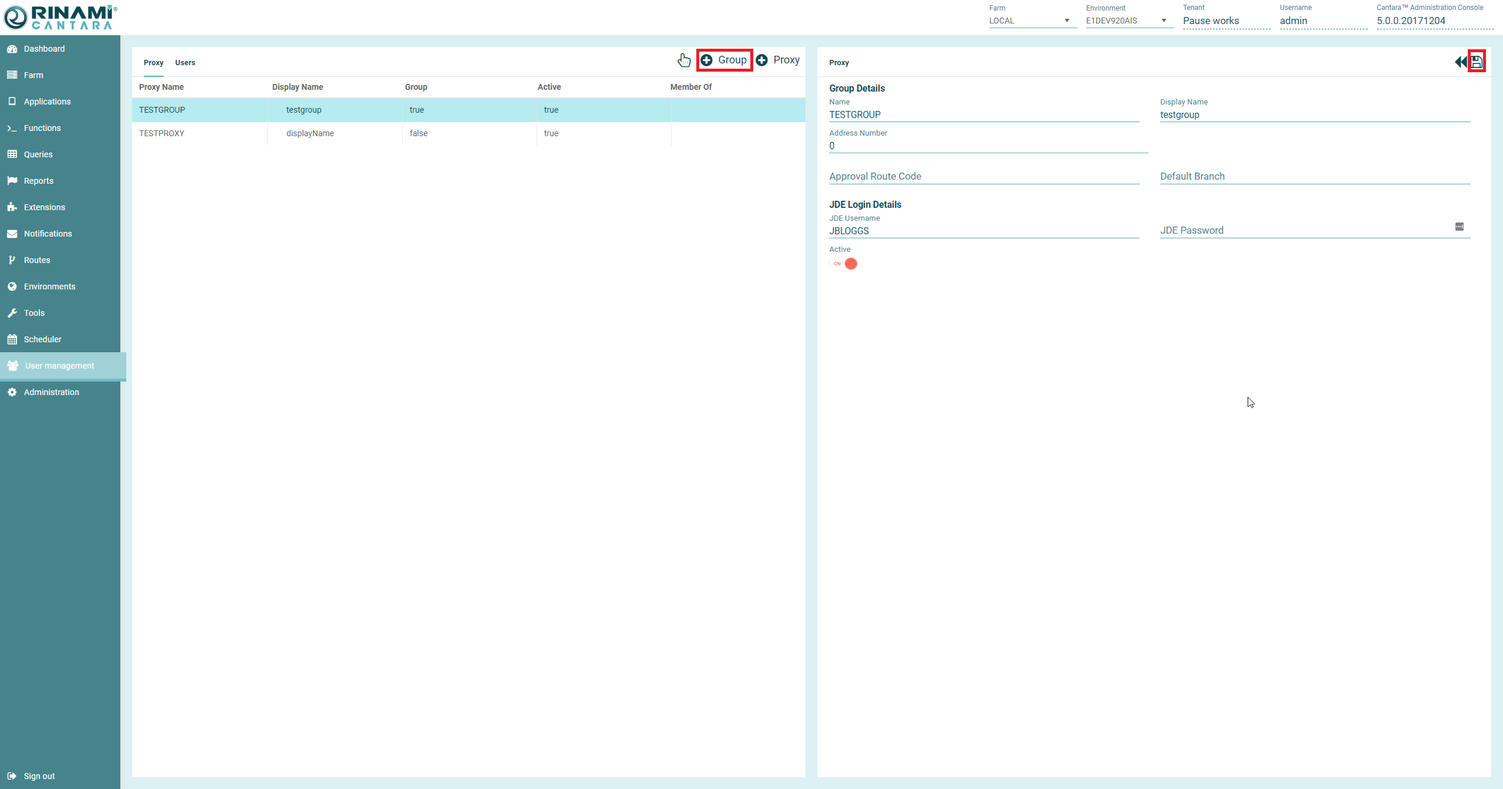1503x789 pixels.
Task: Click the JDE Password reveal icon
Action: tap(1459, 226)
